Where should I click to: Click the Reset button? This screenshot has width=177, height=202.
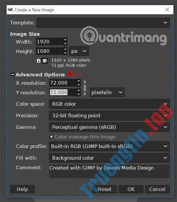[x=105, y=189]
